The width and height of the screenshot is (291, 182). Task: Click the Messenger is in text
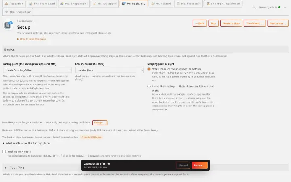tap(268, 7)
